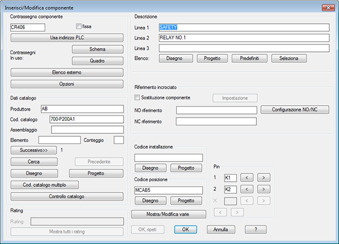Click Disegno under Codice installazione
Viewport: 339px width, 244px height.
(x=150, y=168)
